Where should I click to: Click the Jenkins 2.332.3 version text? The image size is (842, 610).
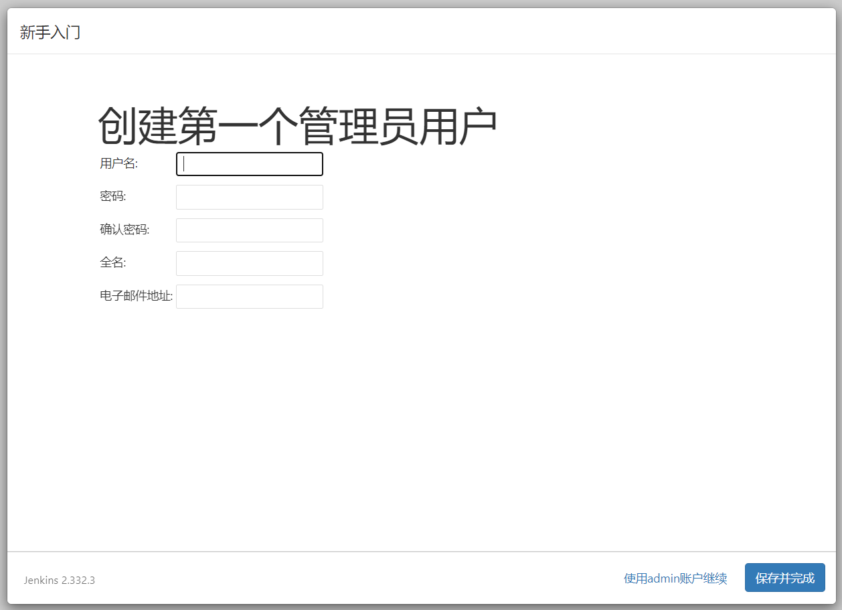pos(60,580)
